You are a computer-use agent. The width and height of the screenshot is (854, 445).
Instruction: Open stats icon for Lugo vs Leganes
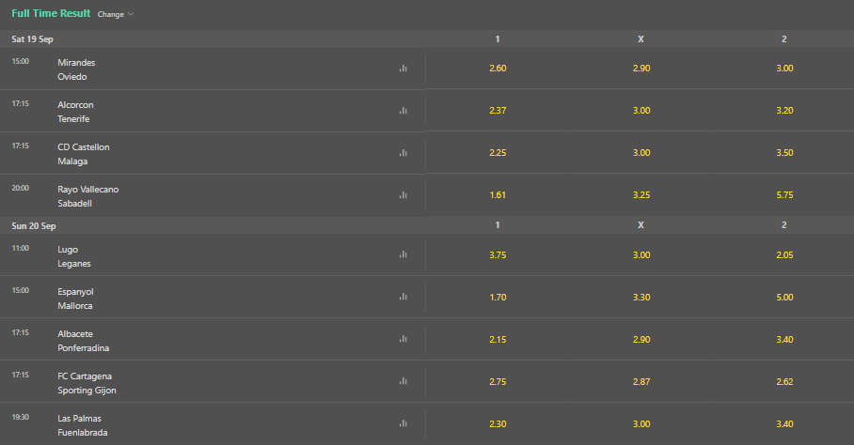403,254
